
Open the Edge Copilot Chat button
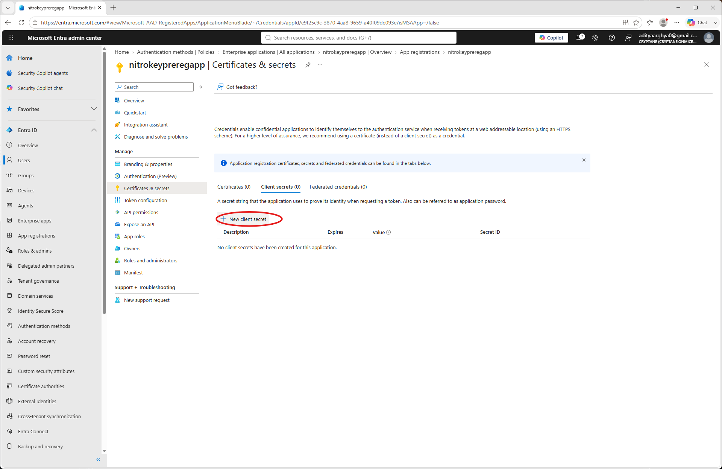(698, 23)
